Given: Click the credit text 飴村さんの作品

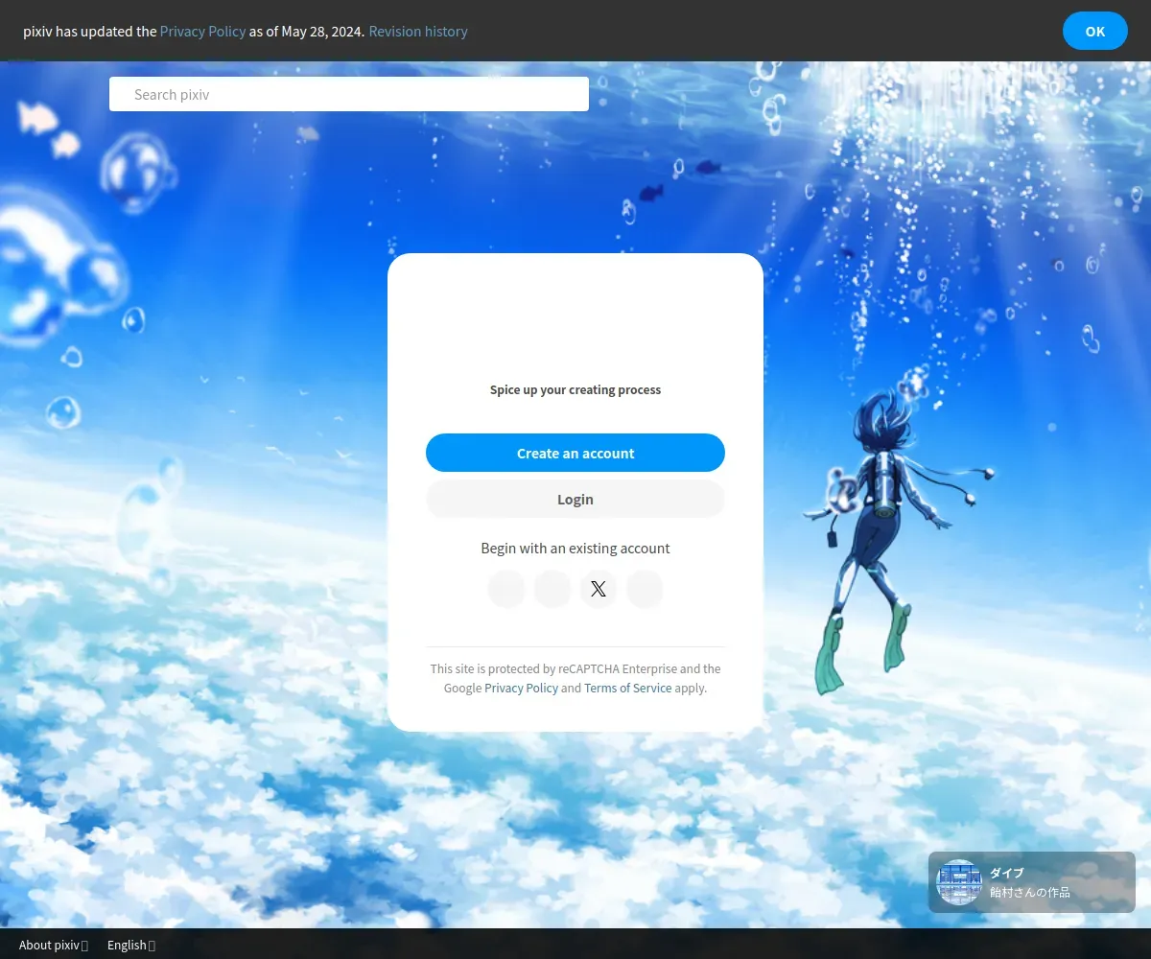Looking at the screenshot, I should click(x=1030, y=892).
